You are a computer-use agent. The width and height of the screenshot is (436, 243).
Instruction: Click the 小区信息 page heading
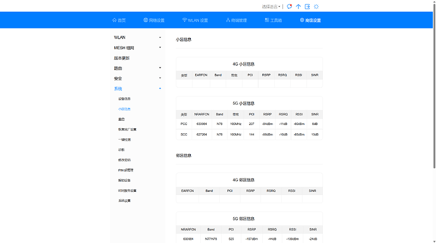click(x=183, y=39)
